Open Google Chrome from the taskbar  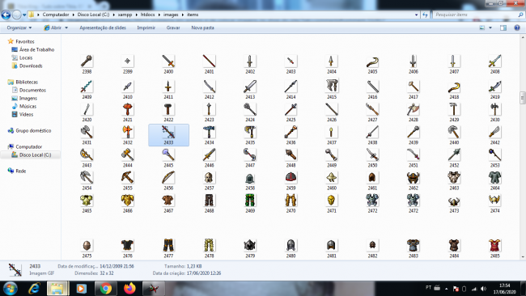(x=106, y=288)
